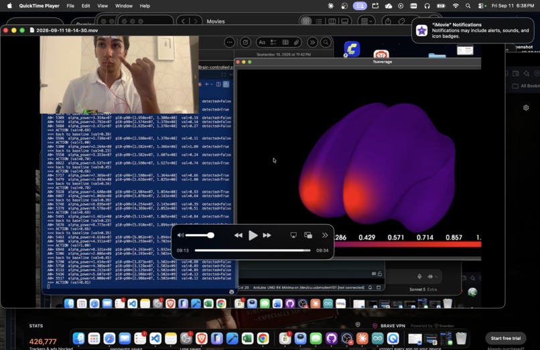The height and width of the screenshot is (350, 540).
Task: Open Arduino IDE from the Dock
Action: click(377, 339)
